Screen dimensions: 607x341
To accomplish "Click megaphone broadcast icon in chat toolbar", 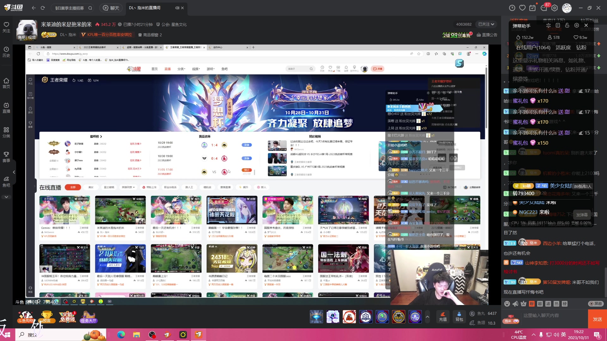I will (515, 303).
